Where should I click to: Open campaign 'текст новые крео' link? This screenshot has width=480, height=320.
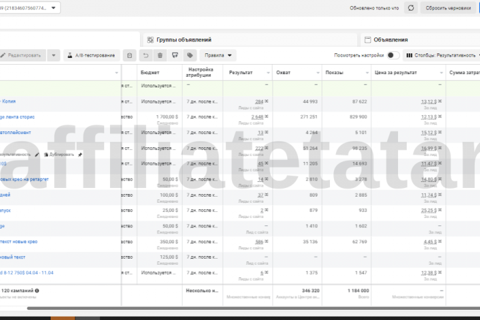pyautogui.click(x=19, y=241)
